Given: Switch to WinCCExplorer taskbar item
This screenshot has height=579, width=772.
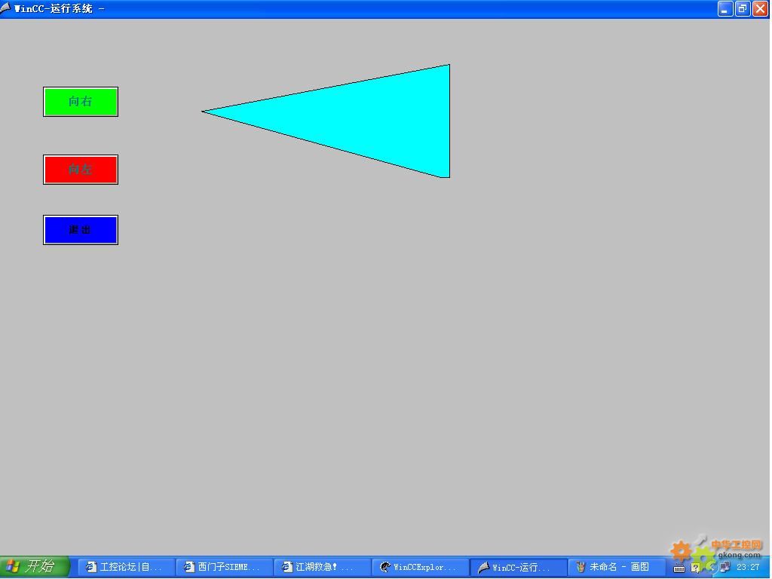Looking at the screenshot, I should 421,567.
